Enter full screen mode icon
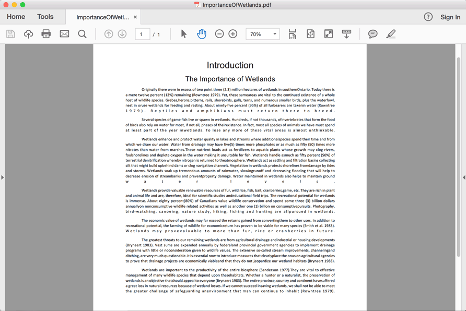The width and height of the screenshot is (466, 311). point(329,34)
